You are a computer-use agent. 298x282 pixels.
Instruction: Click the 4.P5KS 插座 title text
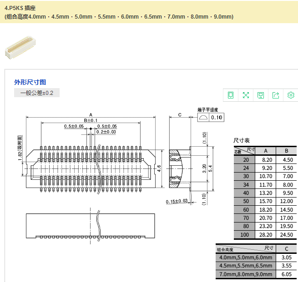pos(20,8)
